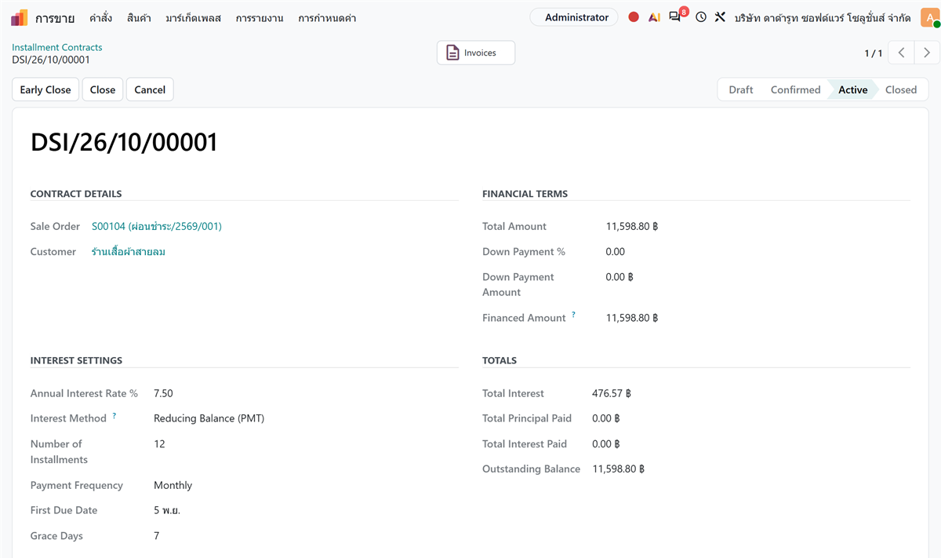Open the Invoices smart button
The width and height of the screenshot is (941, 558).
[476, 53]
